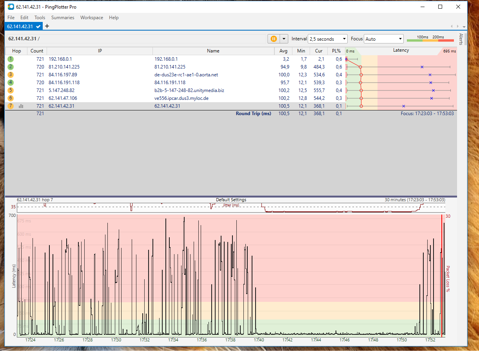Select hop 7 orange circle icon
The height and width of the screenshot is (361, 479).
pos(11,106)
